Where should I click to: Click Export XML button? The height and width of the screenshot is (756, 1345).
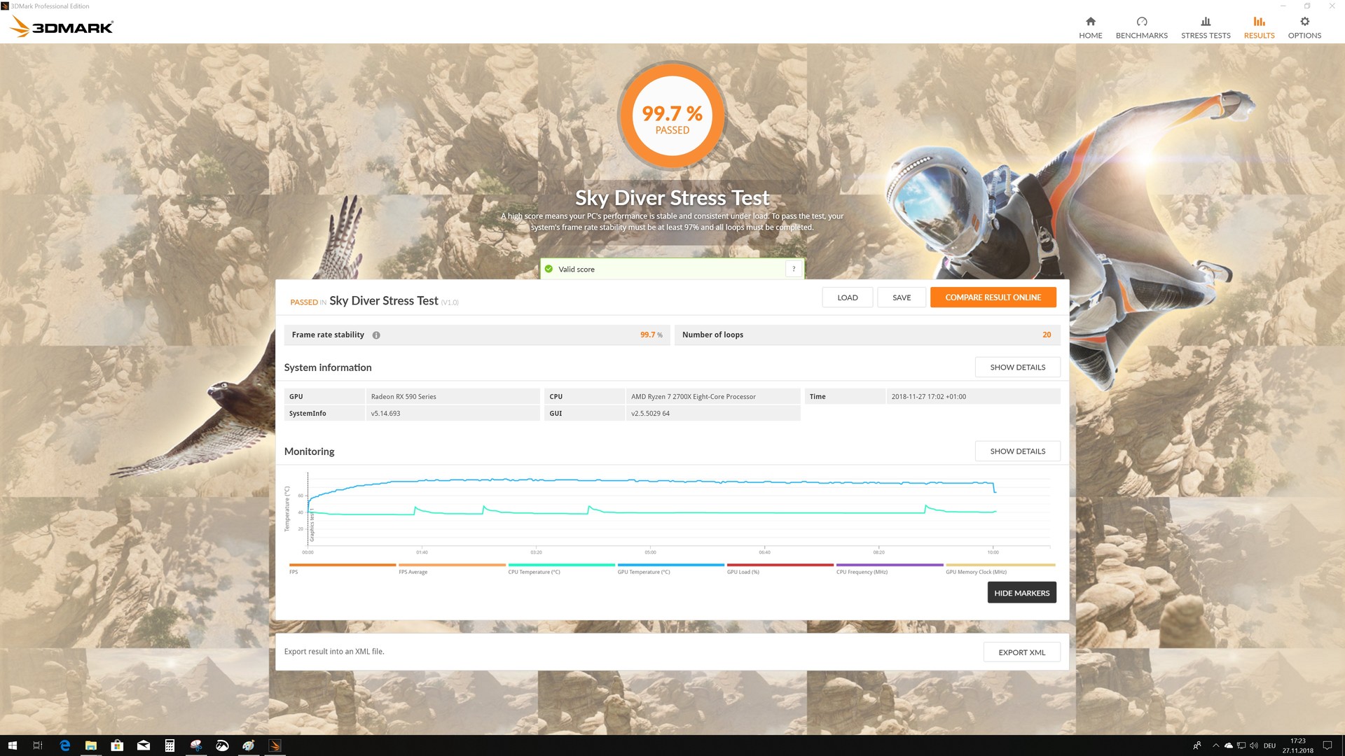tap(1021, 652)
